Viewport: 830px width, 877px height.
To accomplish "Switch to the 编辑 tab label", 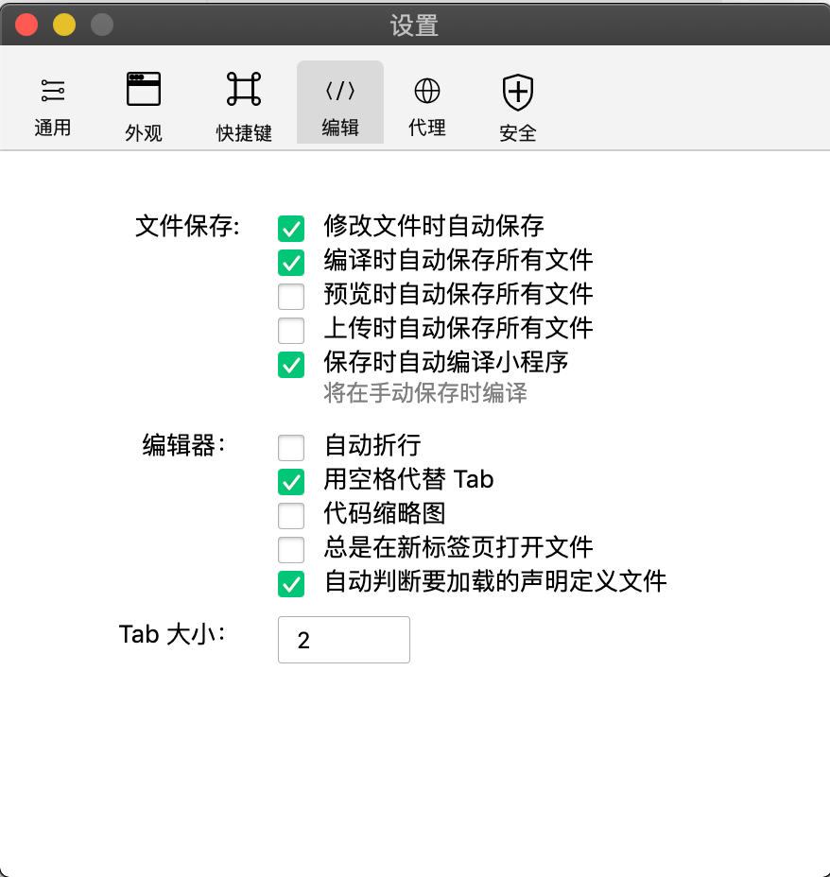I will (x=340, y=128).
